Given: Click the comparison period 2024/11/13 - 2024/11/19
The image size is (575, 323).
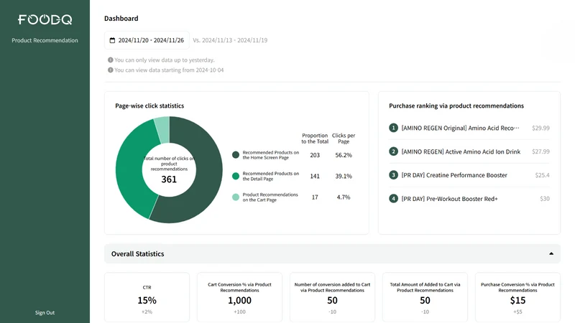Looking at the screenshot, I should (x=230, y=40).
